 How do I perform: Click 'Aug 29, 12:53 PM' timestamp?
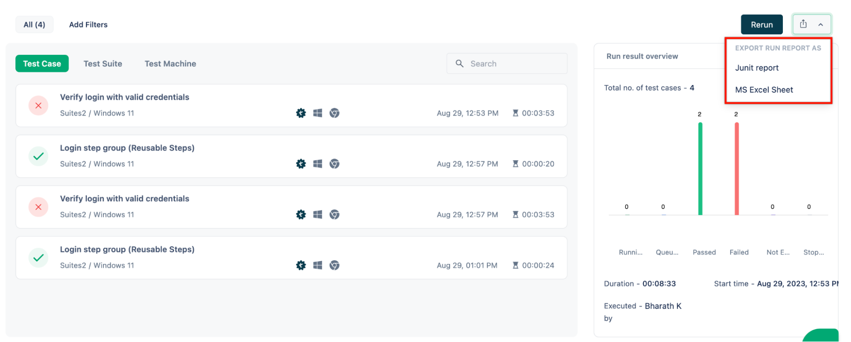[467, 113]
